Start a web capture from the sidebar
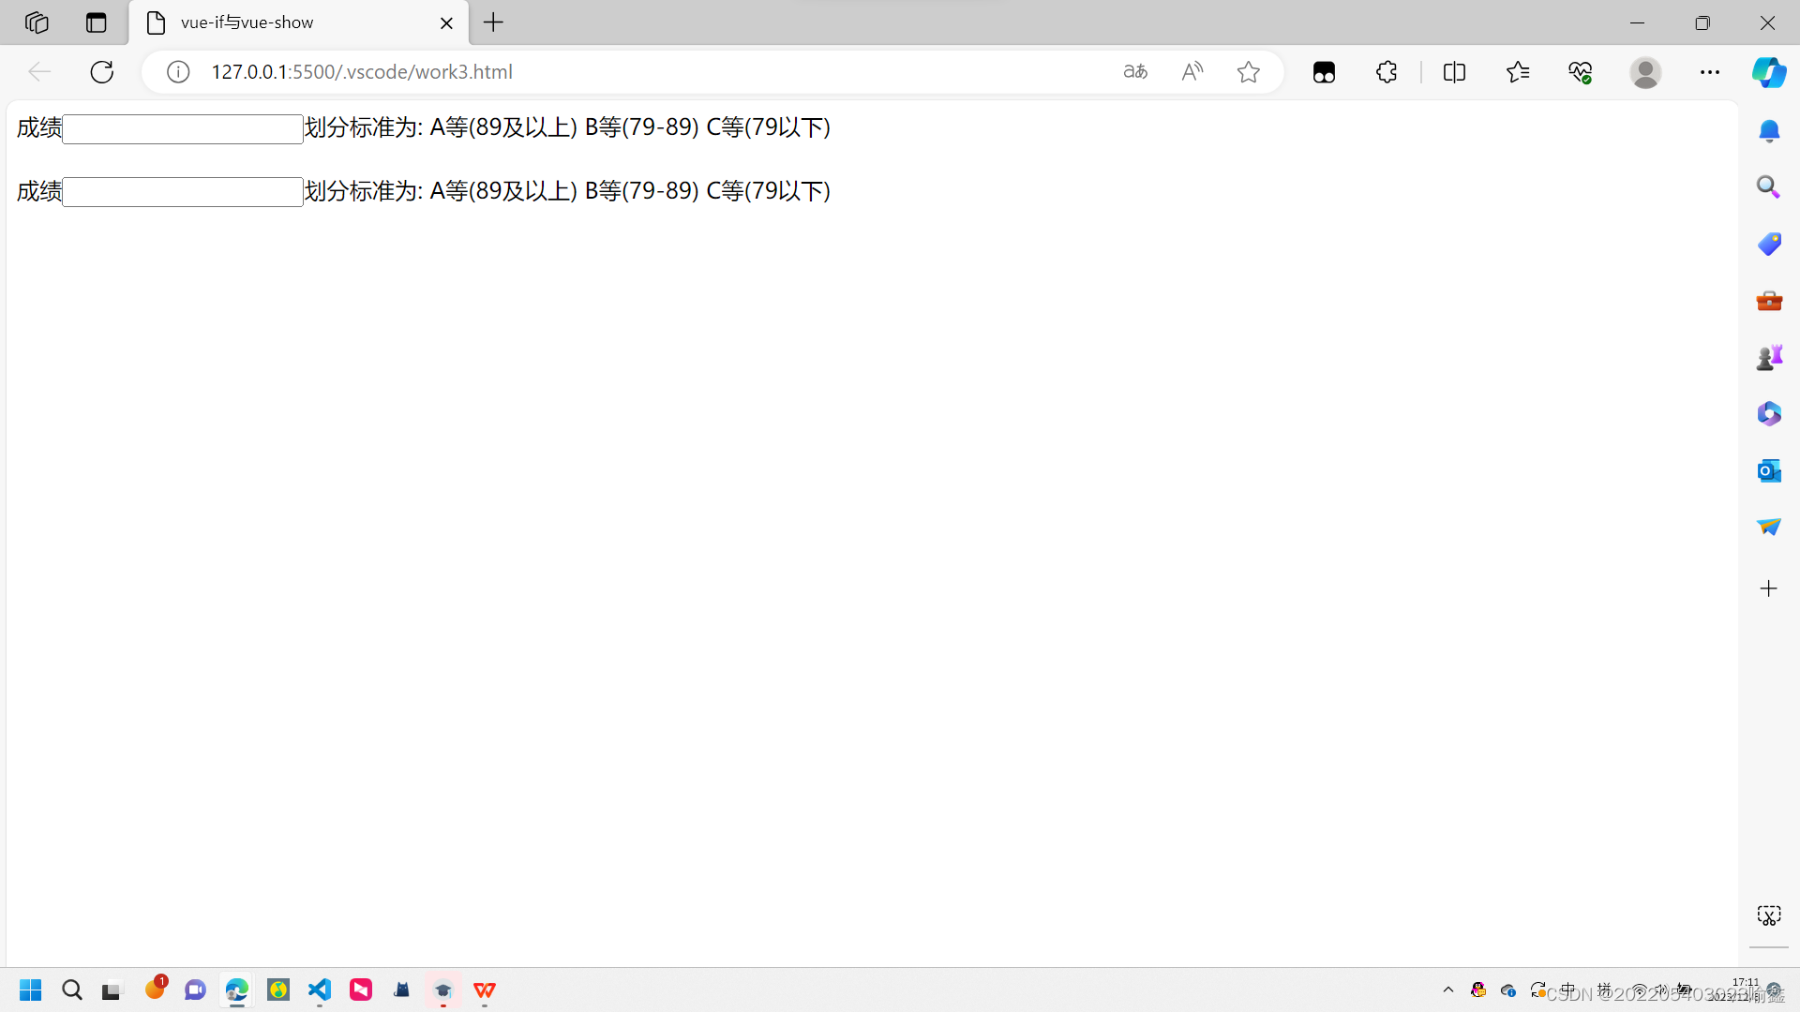The height and width of the screenshot is (1012, 1800). click(1770, 915)
